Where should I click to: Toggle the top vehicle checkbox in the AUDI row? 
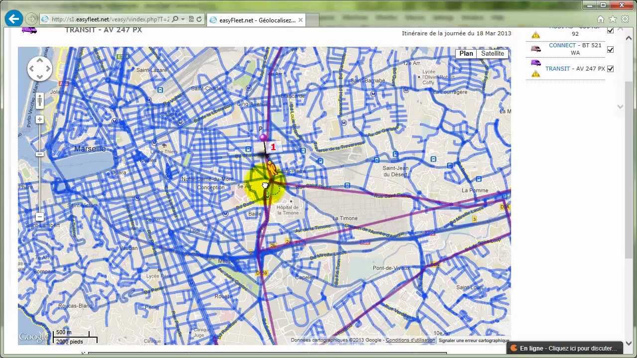coord(610,30)
